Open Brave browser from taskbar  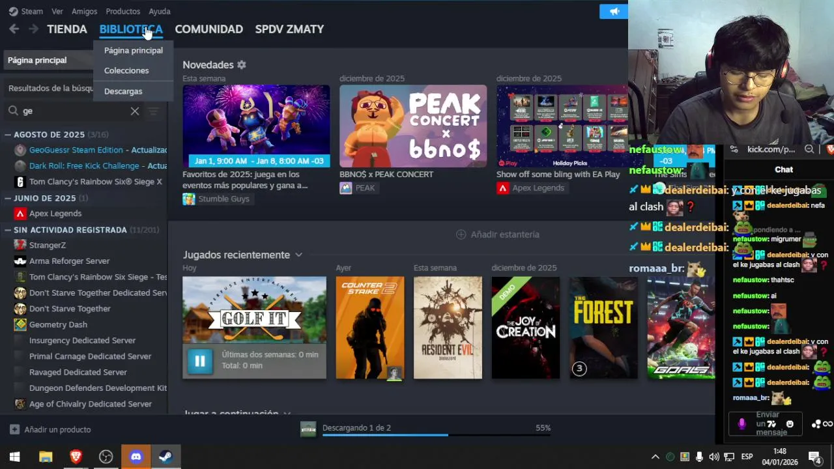[76, 457]
